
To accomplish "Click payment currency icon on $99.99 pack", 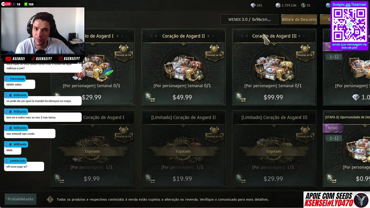I will [x=241, y=98].
